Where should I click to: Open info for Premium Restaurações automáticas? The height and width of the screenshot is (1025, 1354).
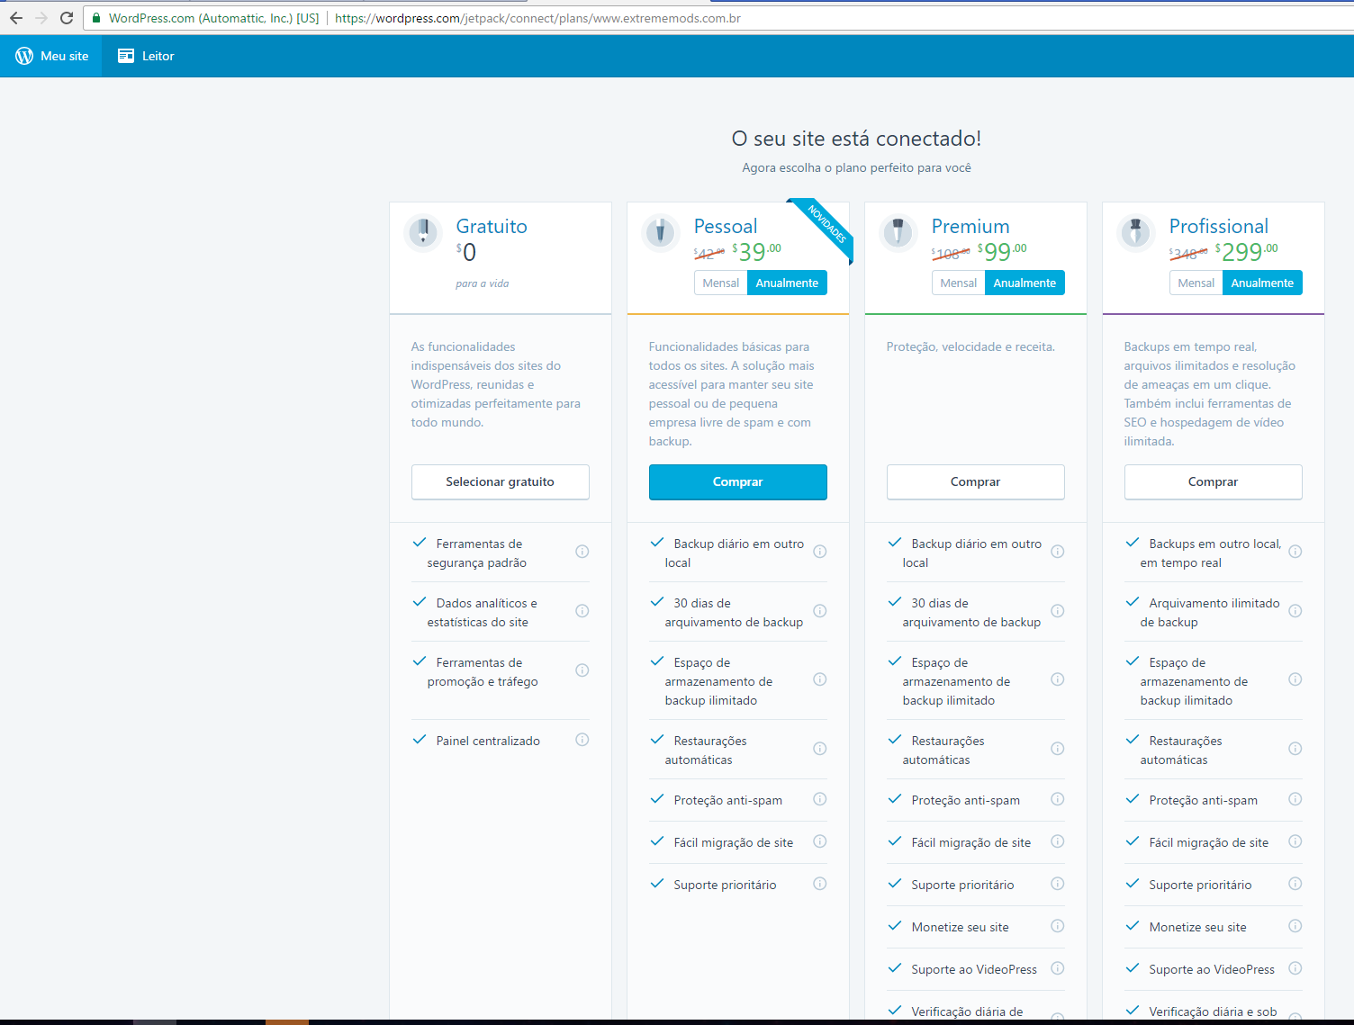pyautogui.click(x=1058, y=749)
